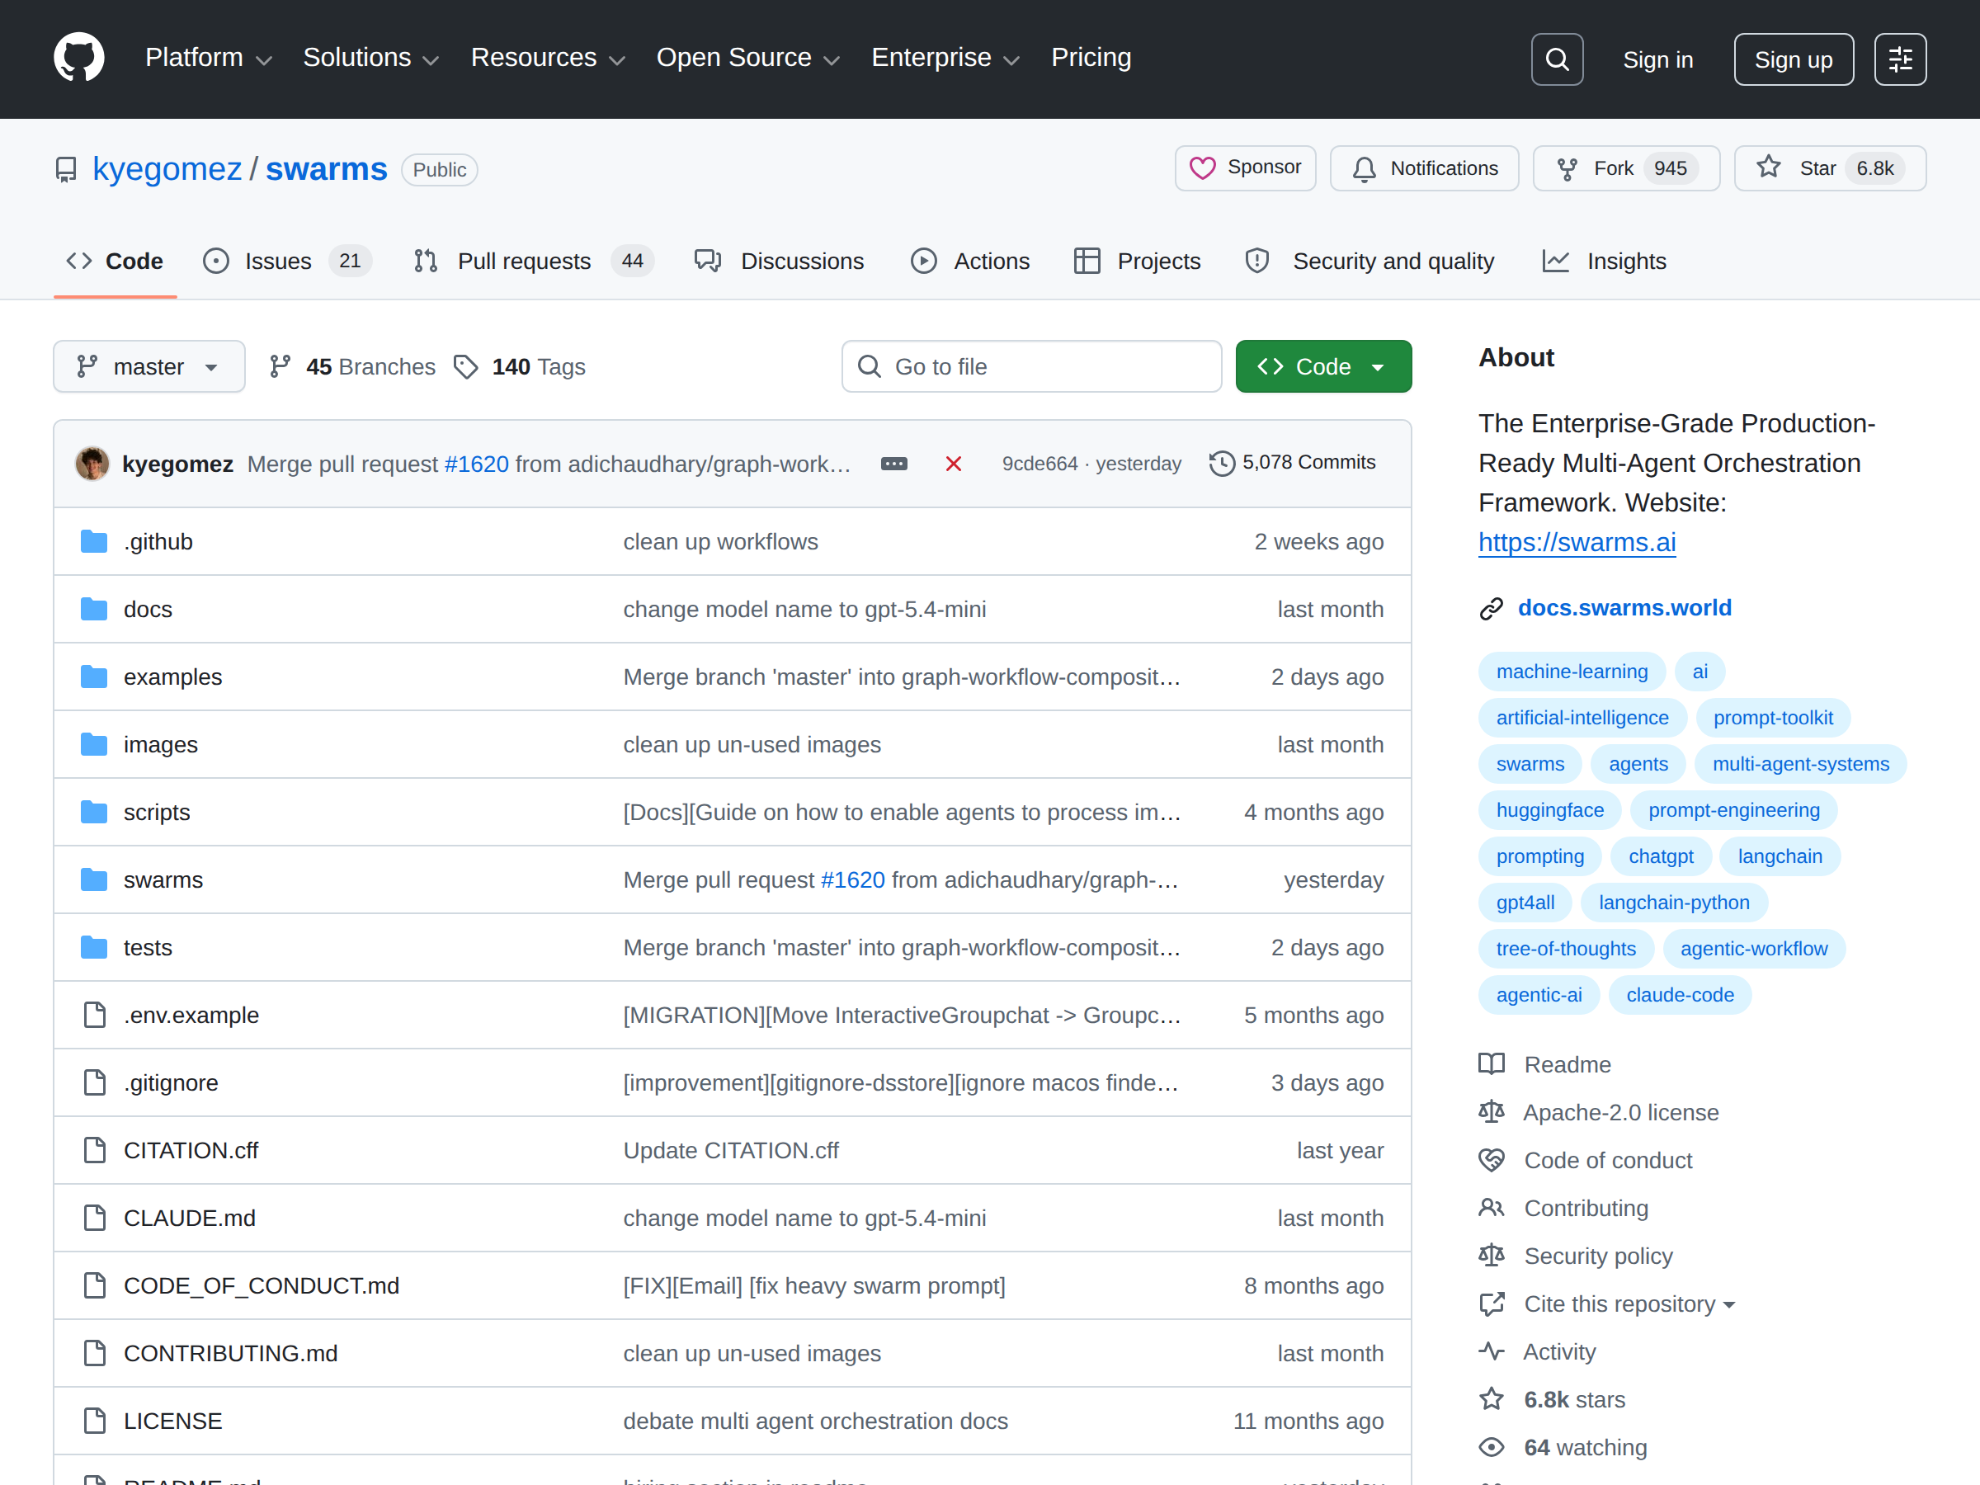This screenshot has width=1980, height=1485.
Task: View the 5,078 Commits history
Action: coord(1292,463)
